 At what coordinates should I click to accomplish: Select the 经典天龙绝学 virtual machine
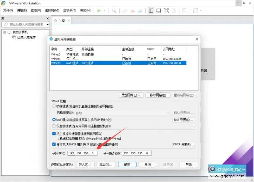pos(26,37)
